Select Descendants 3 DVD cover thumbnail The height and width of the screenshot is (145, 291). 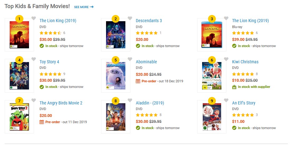[x=116, y=35]
